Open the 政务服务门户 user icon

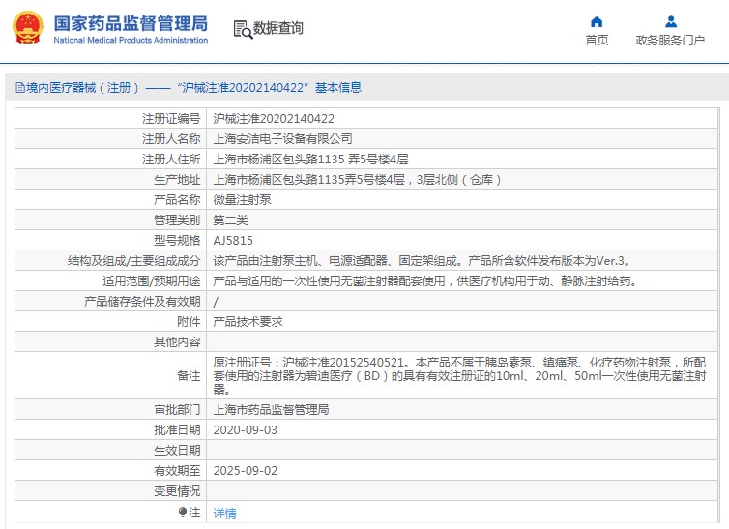[x=670, y=22]
